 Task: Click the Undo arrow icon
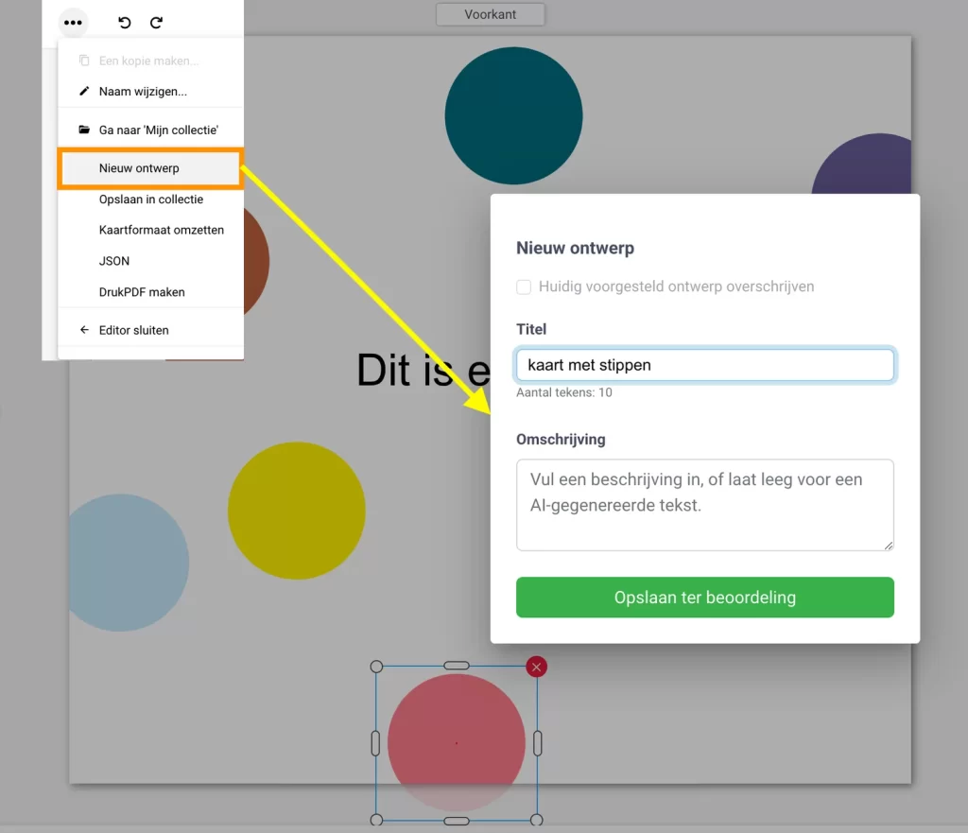click(124, 22)
